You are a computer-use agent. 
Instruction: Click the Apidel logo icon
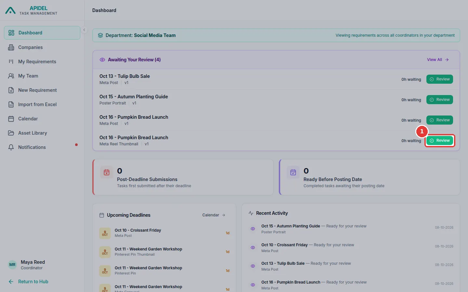pyautogui.click(x=10, y=10)
